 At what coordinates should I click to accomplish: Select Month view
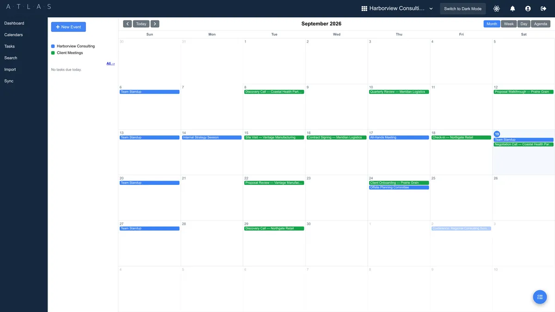point(492,24)
